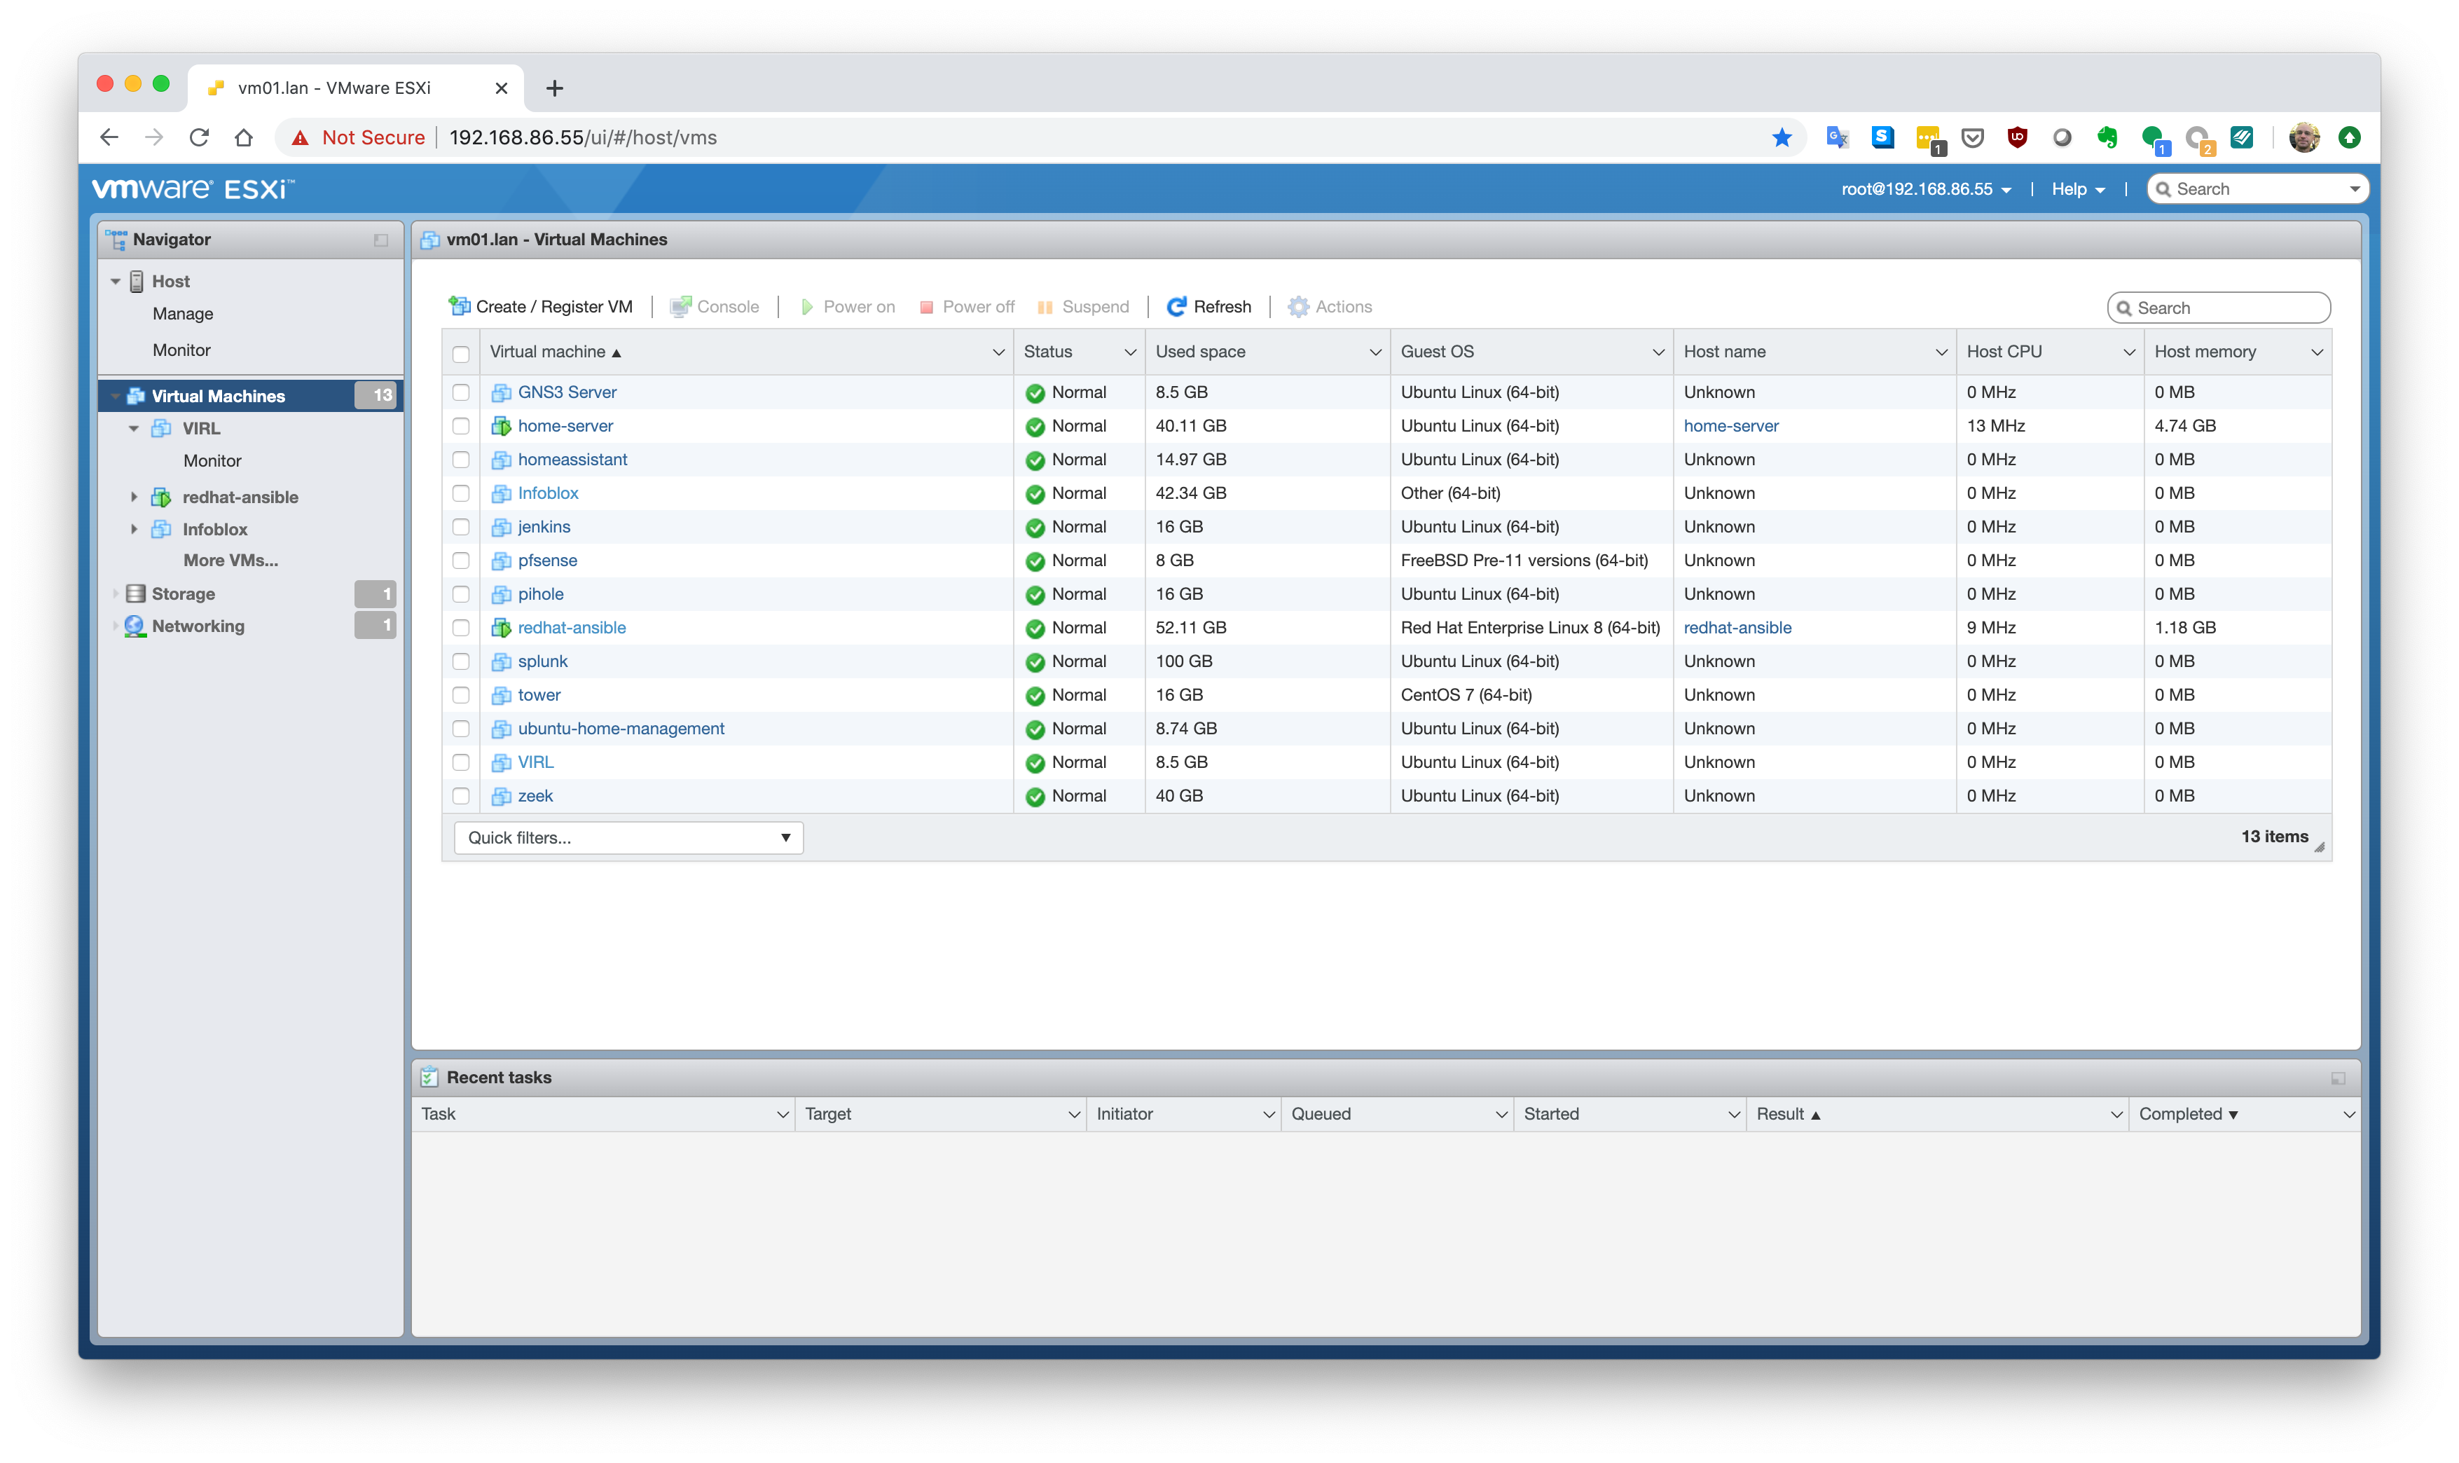
Task: Click the Networking globe icon in Navigator
Action: pos(135,626)
